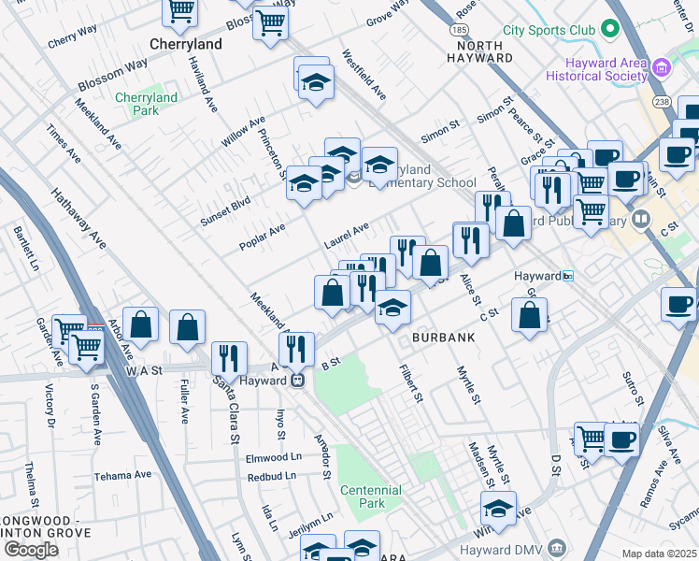The height and width of the screenshot is (561, 699).
Task: Open the shopping bag marker near Meekland Ave
Action: [332, 296]
